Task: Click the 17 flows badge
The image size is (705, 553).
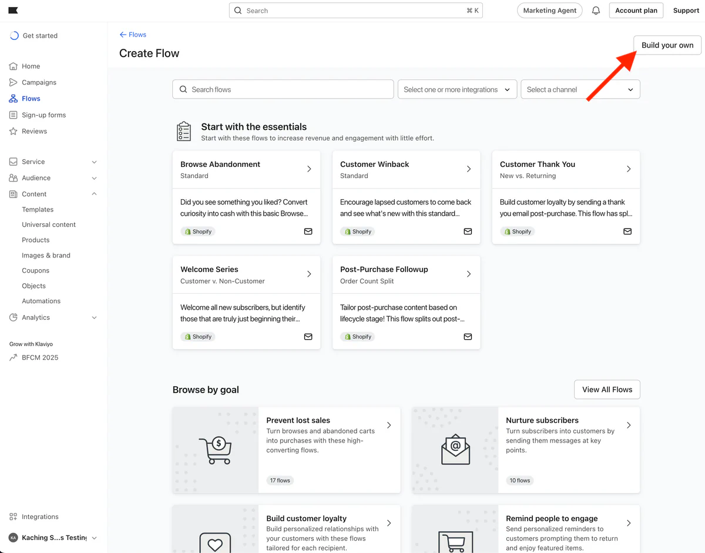Action: tap(280, 480)
